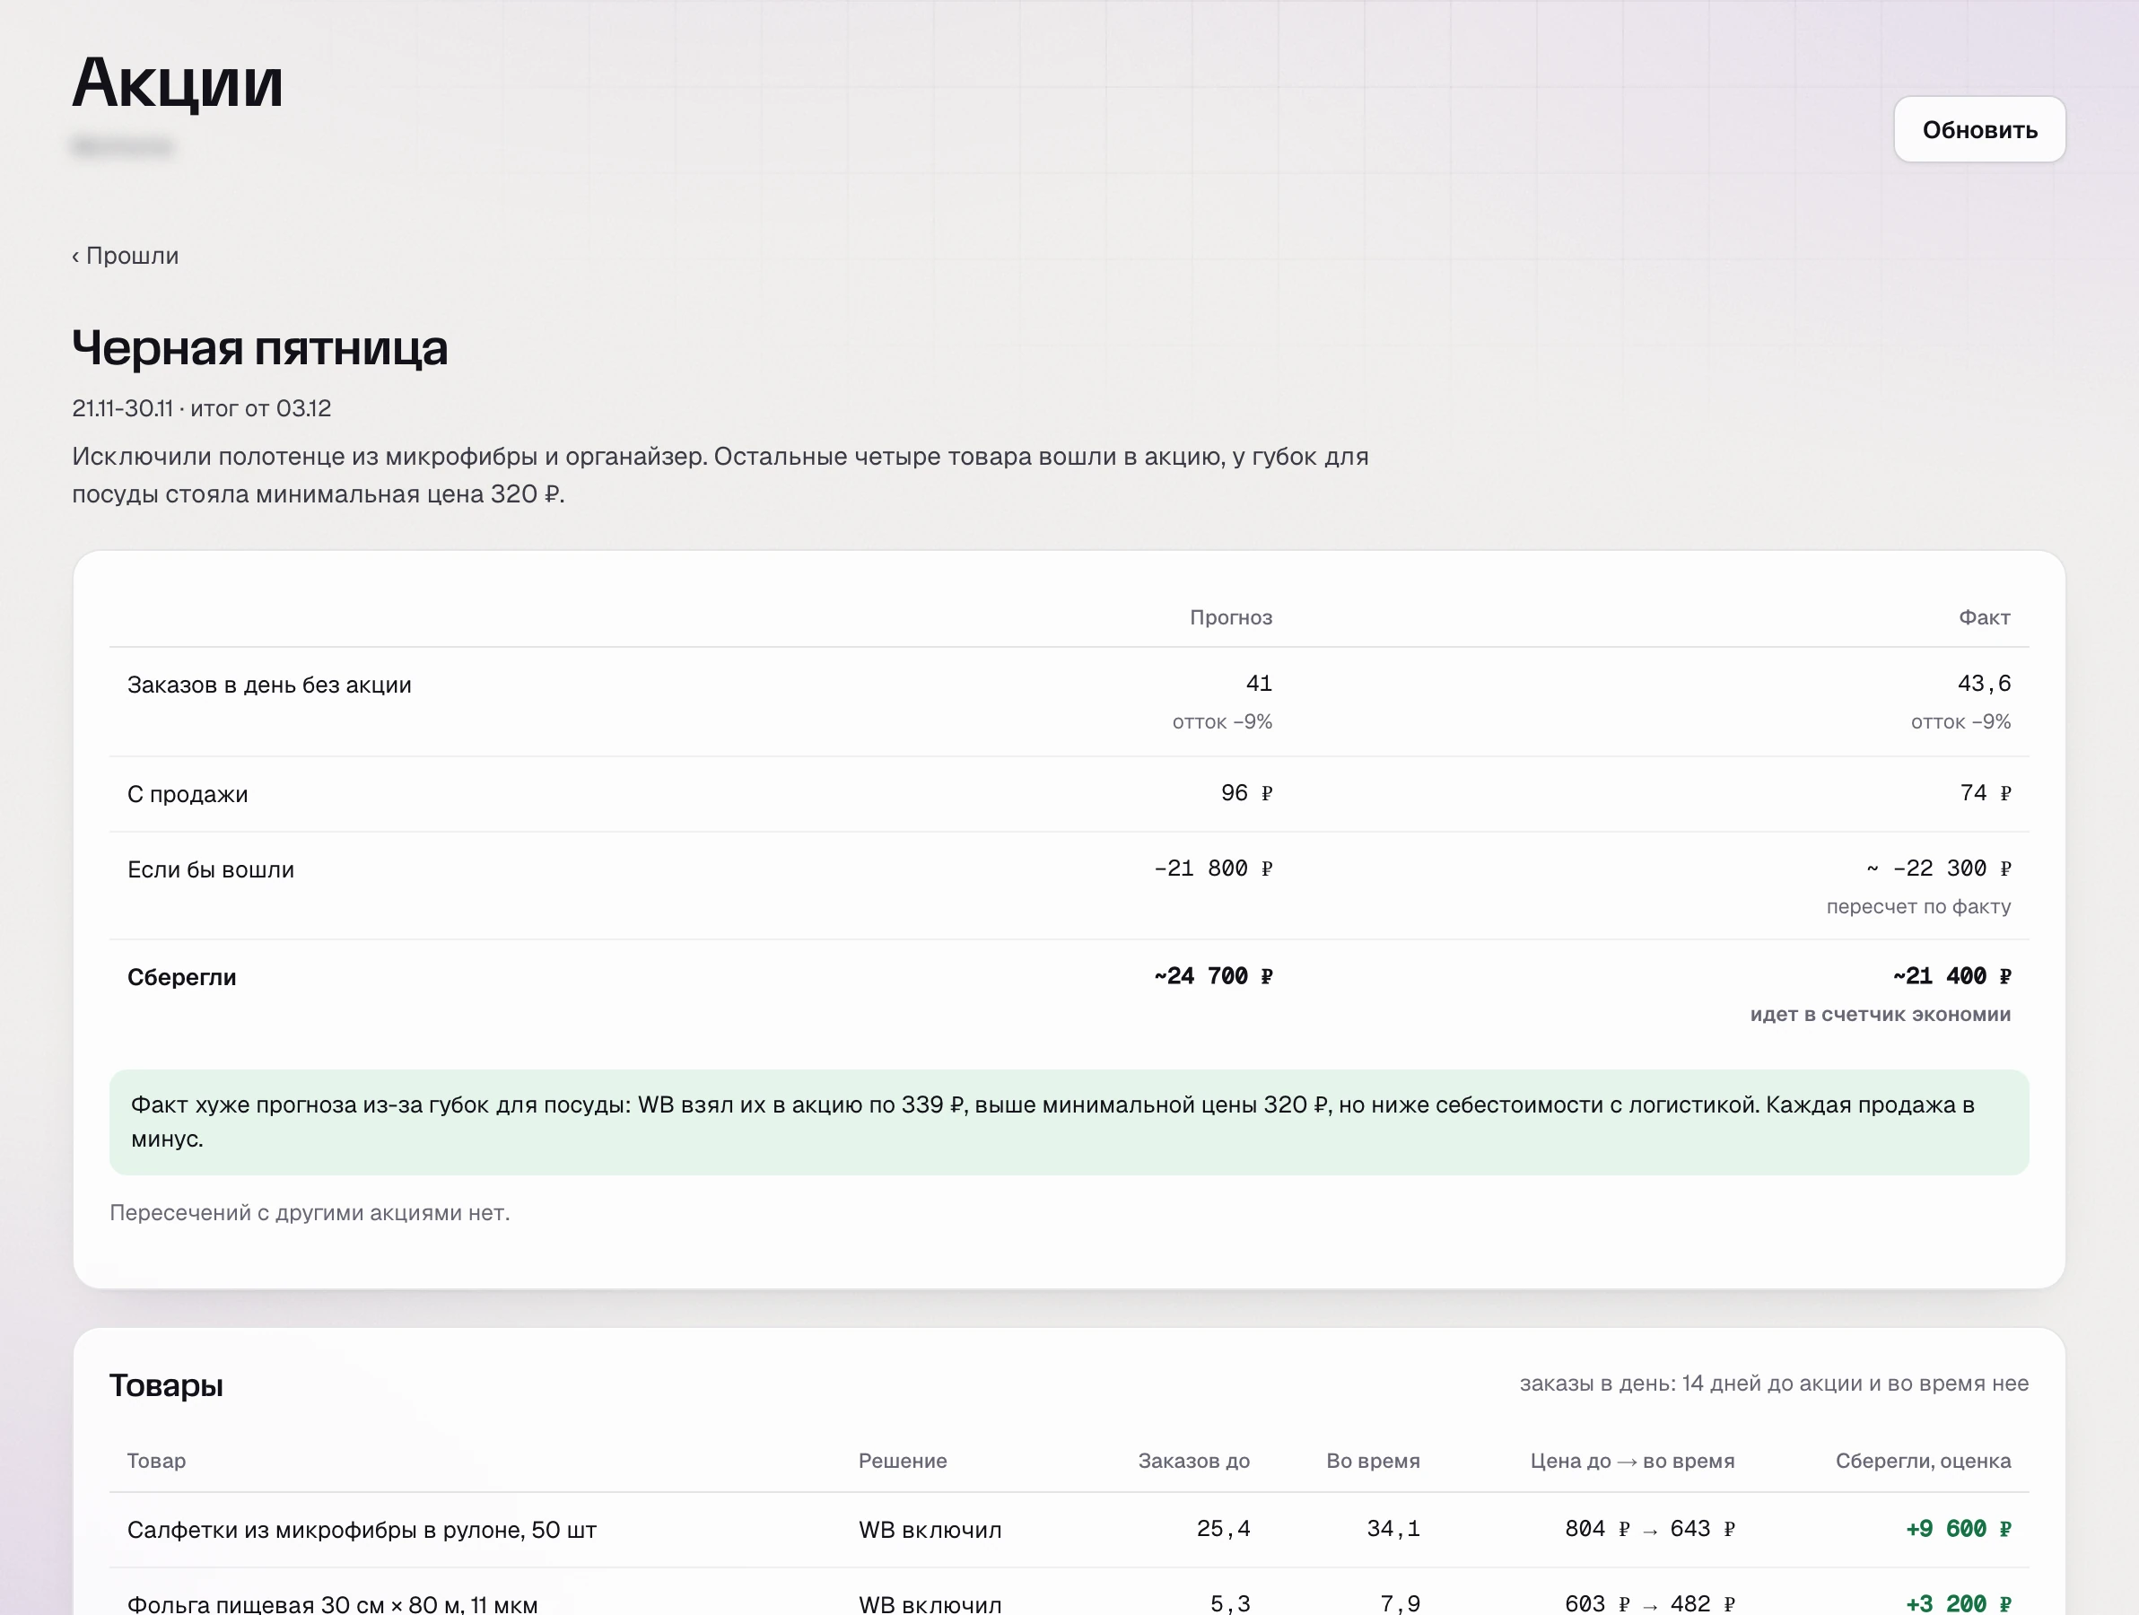Click the Сберегли, оценка column header

click(x=1923, y=1461)
